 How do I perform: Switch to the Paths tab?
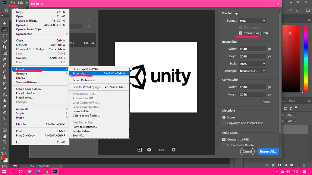tap(292, 101)
